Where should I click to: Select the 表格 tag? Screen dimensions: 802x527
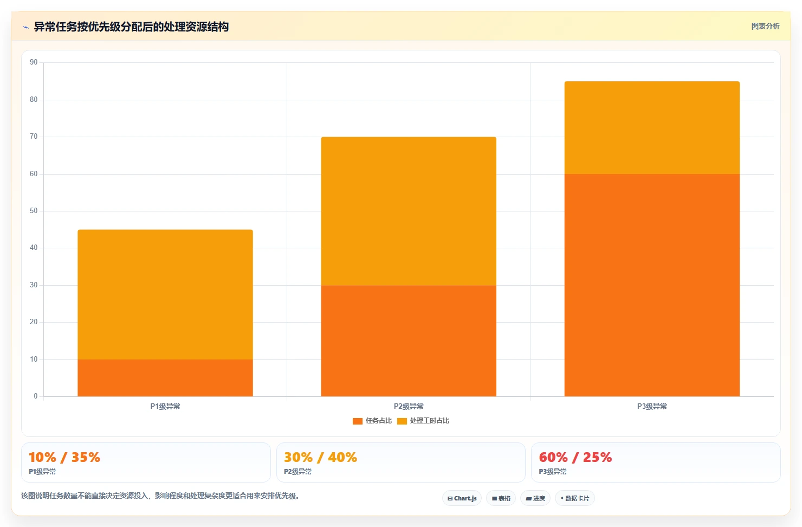[501, 498]
